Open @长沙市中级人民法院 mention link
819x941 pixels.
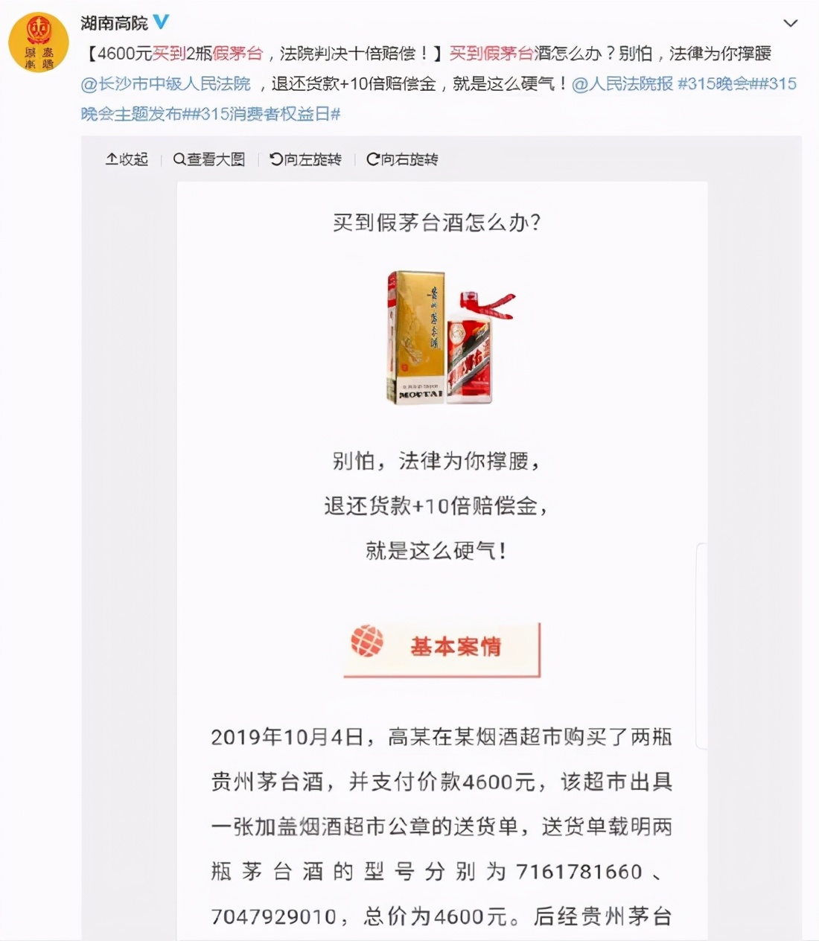pyautogui.click(x=166, y=83)
